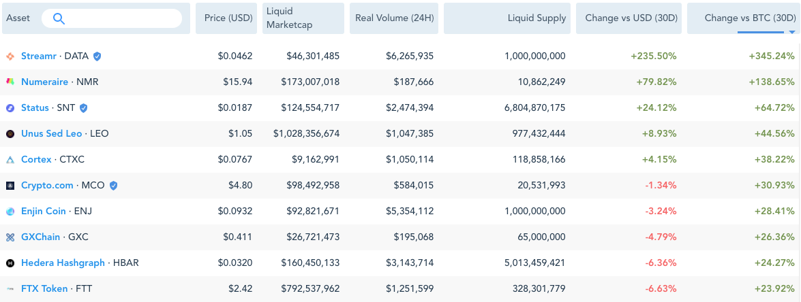Click the +23.92% BTC change value
The image size is (801, 302).
[774, 289]
